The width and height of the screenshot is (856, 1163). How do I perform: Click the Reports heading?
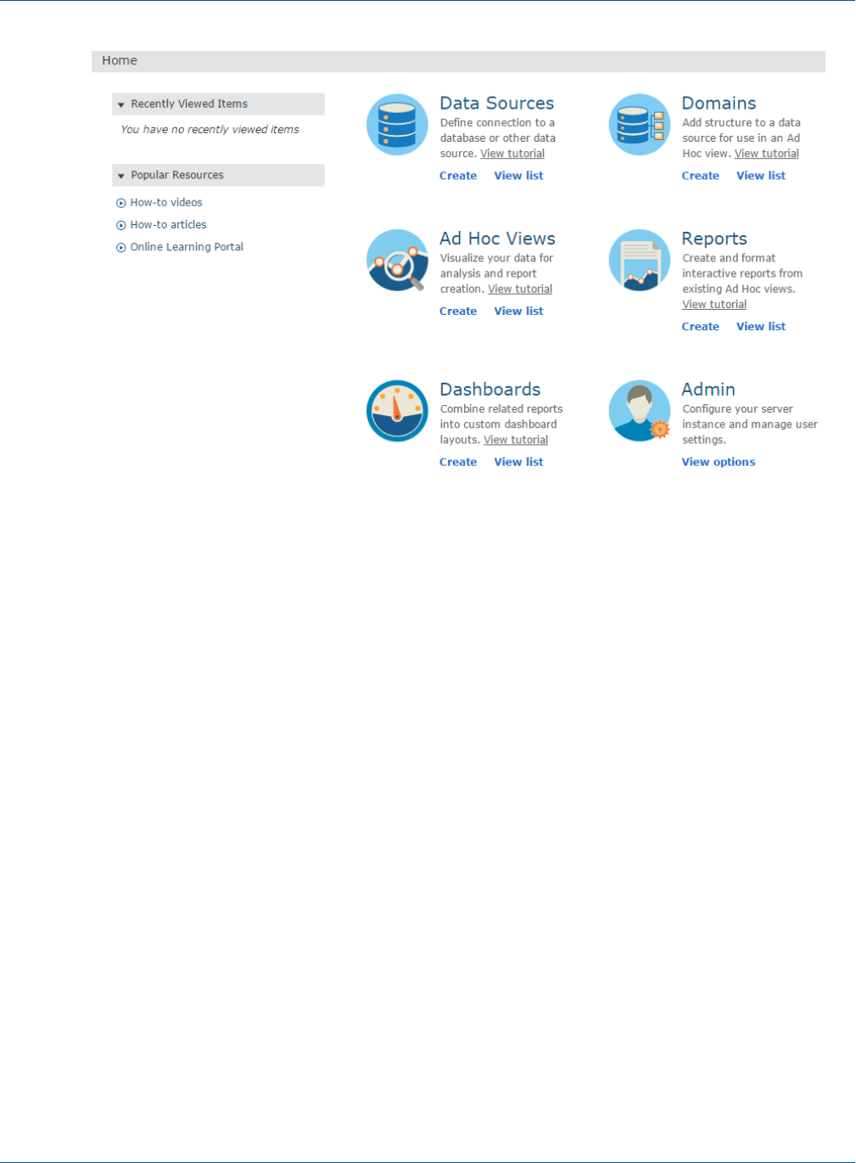click(x=714, y=239)
